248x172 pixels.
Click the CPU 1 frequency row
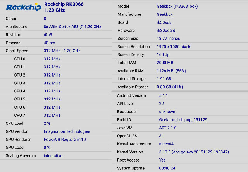[56, 67]
